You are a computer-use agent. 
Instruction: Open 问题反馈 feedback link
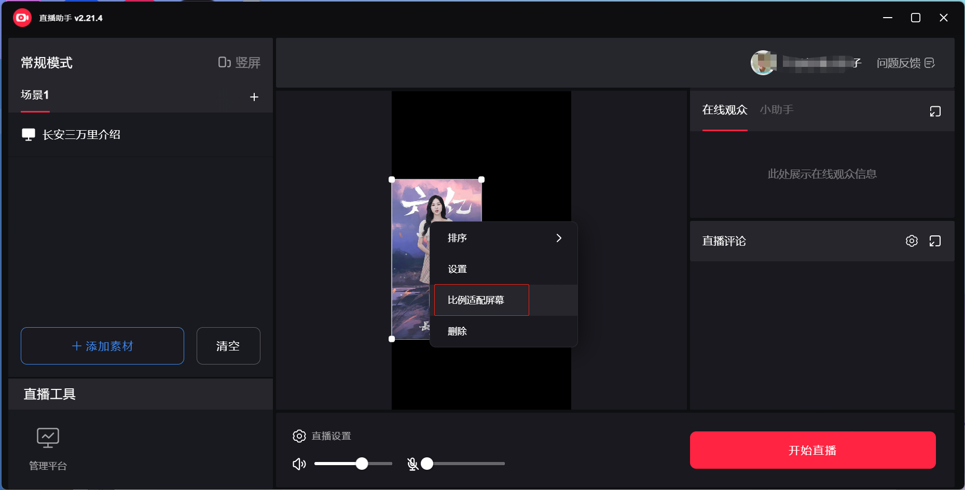point(905,63)
